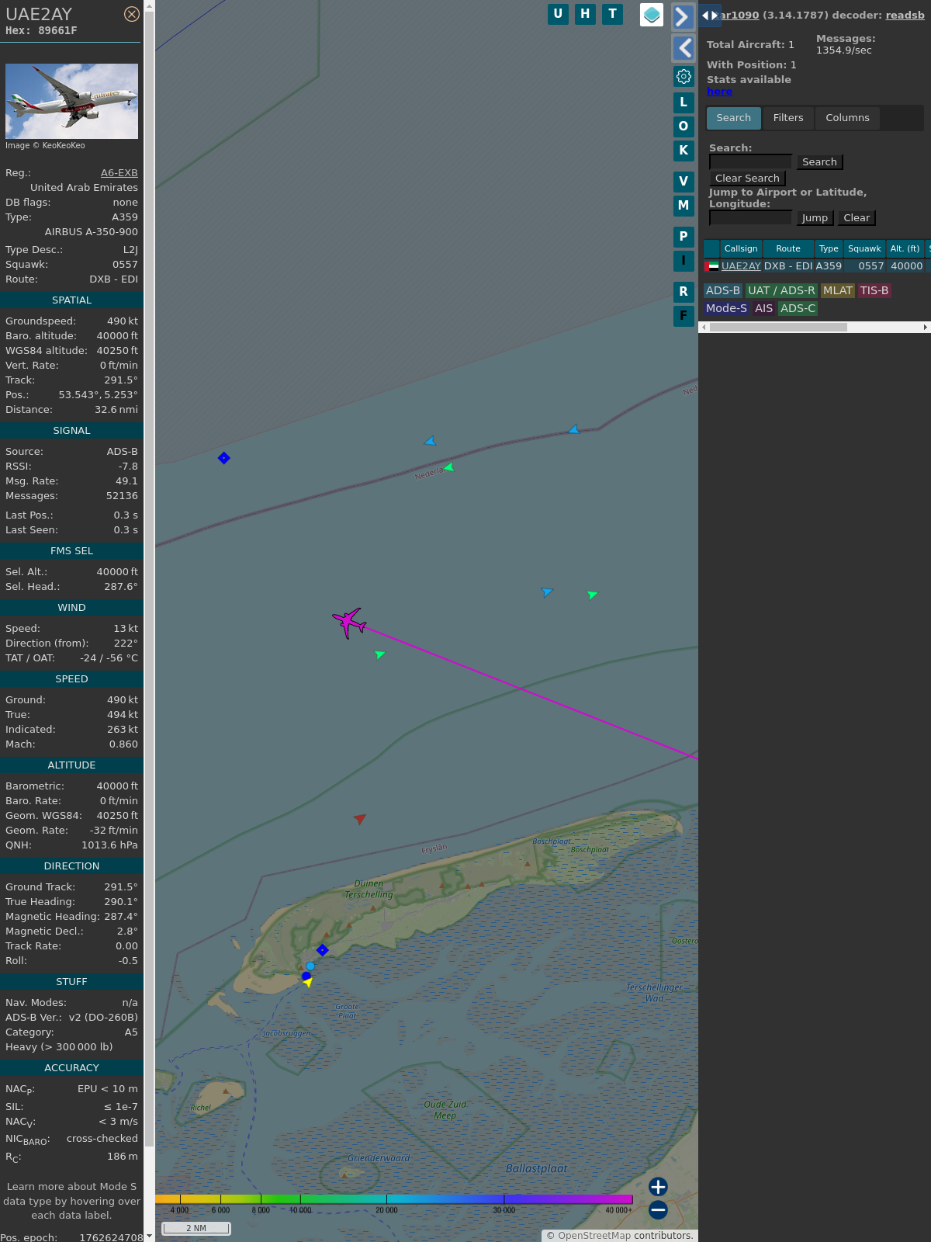Click the Jump button
The image size is (931, 1242).
coord(815,218)
